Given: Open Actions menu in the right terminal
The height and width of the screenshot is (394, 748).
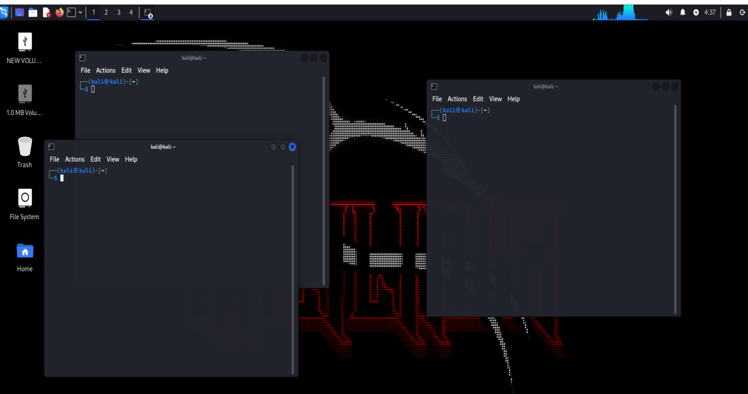Looking at the screenshot, I should click(457, 99).
